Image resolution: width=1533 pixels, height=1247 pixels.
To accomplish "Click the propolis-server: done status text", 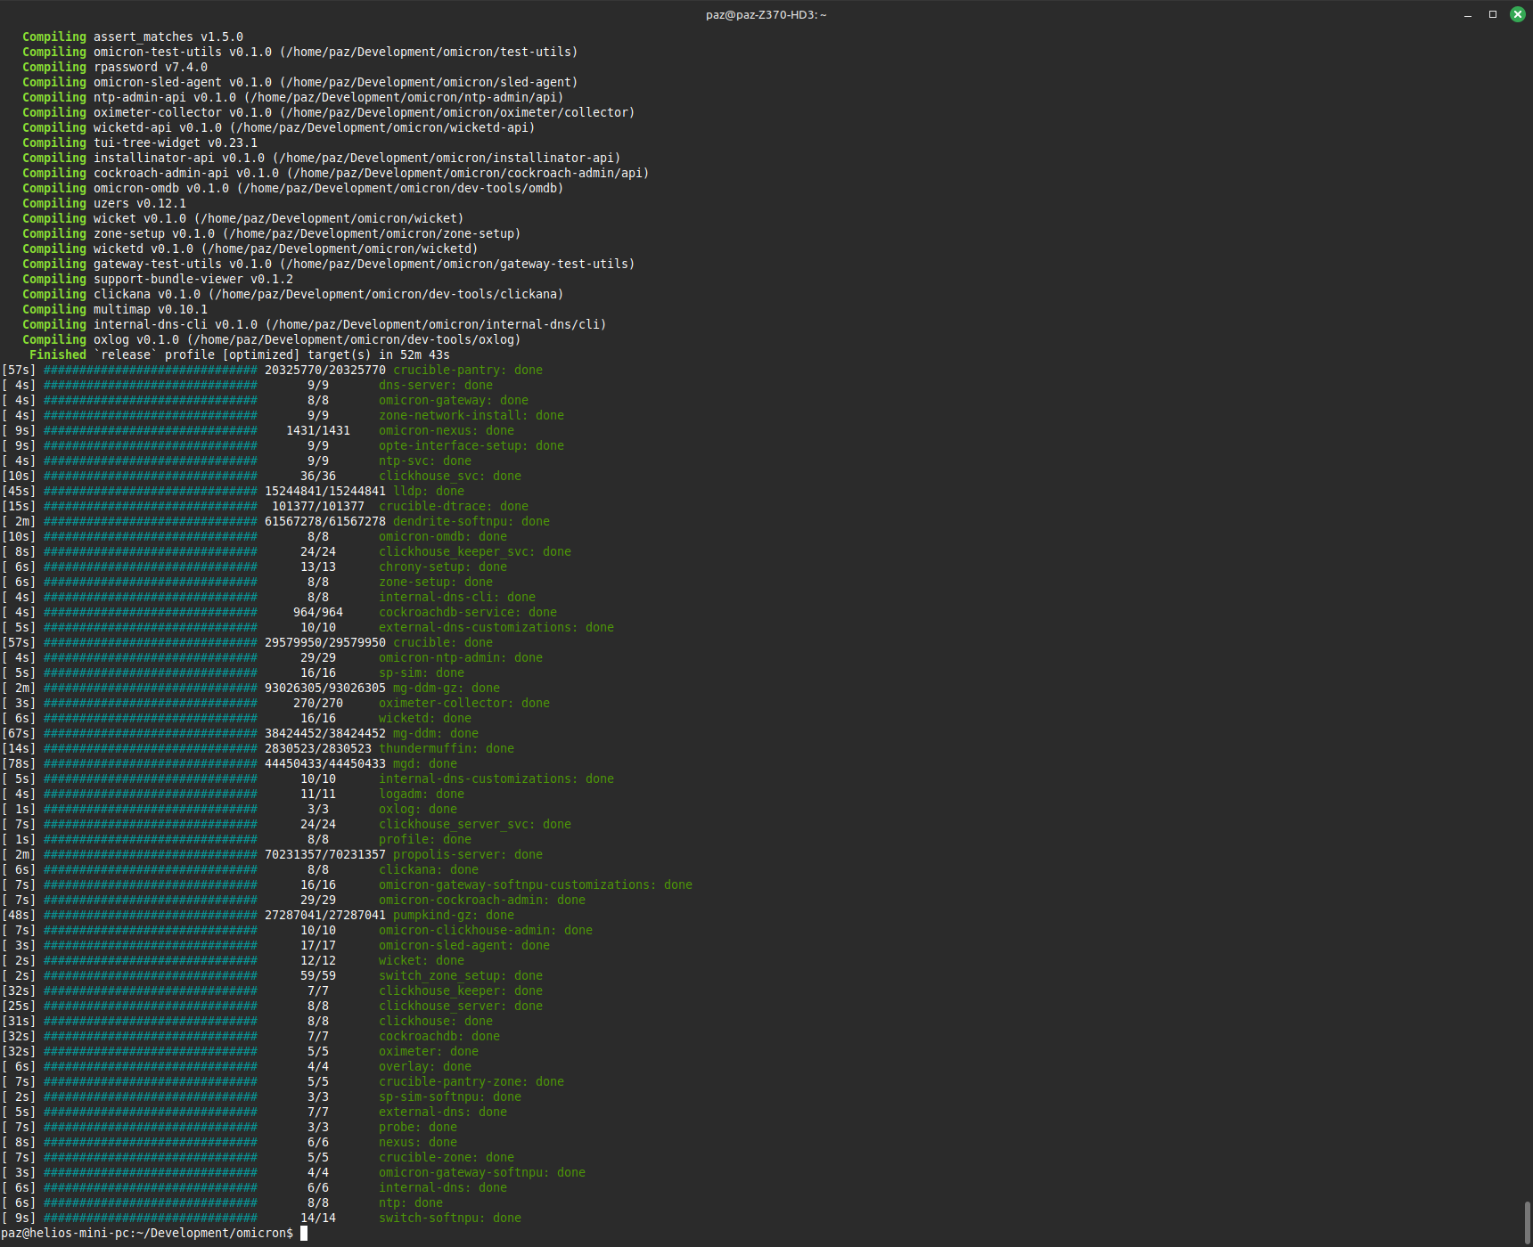I will (467, 854).
